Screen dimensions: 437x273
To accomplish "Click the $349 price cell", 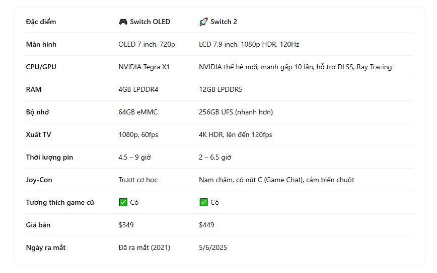I will (126, 225).
